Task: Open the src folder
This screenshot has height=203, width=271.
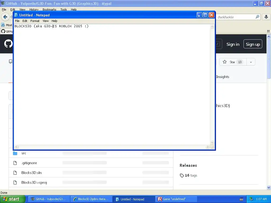Action: click(24, 153)
